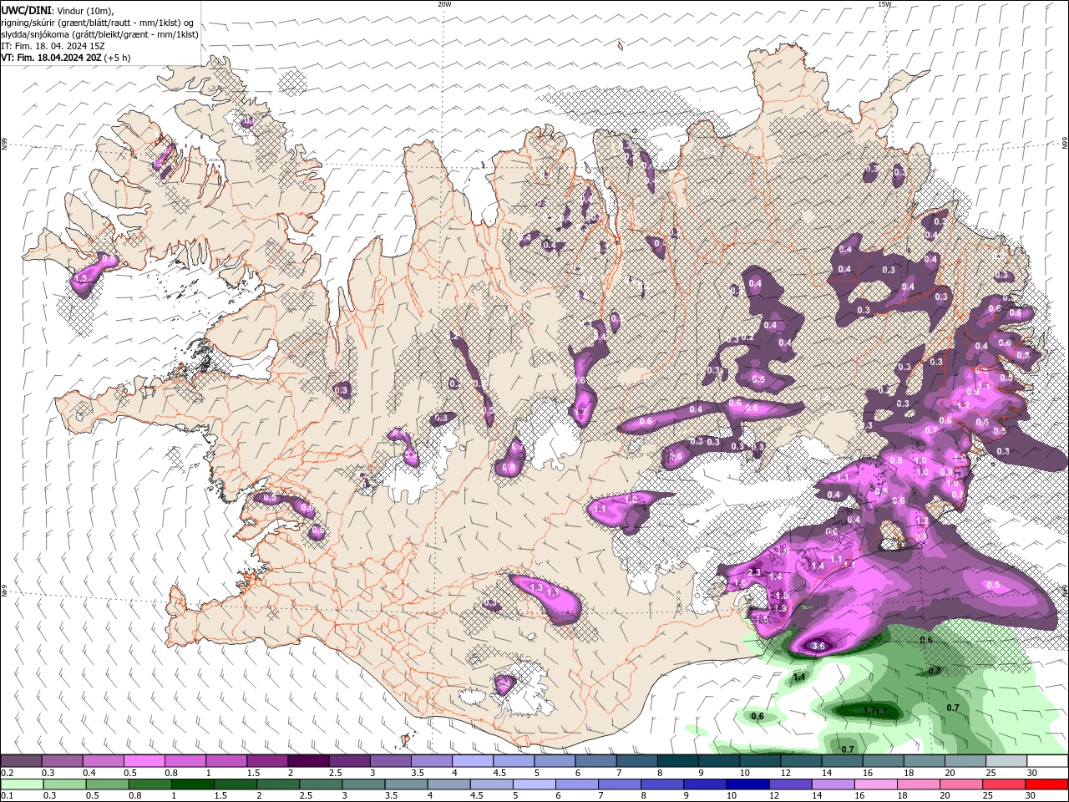Image resolution: width=1069 pixels, height=802 pixels.
Task: Pick the lower legend swatch labeled 0.3
Action: pos(64,784)
